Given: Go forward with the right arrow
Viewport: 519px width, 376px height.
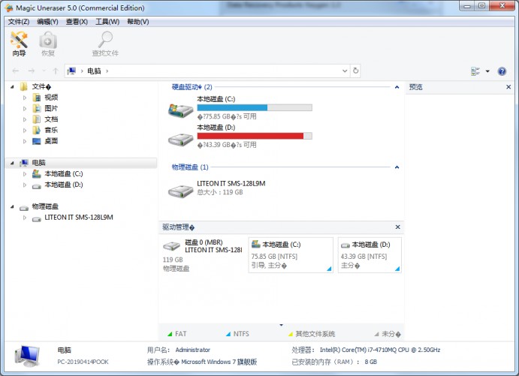Looking at the screenshot, I should (x=31, y=71).
